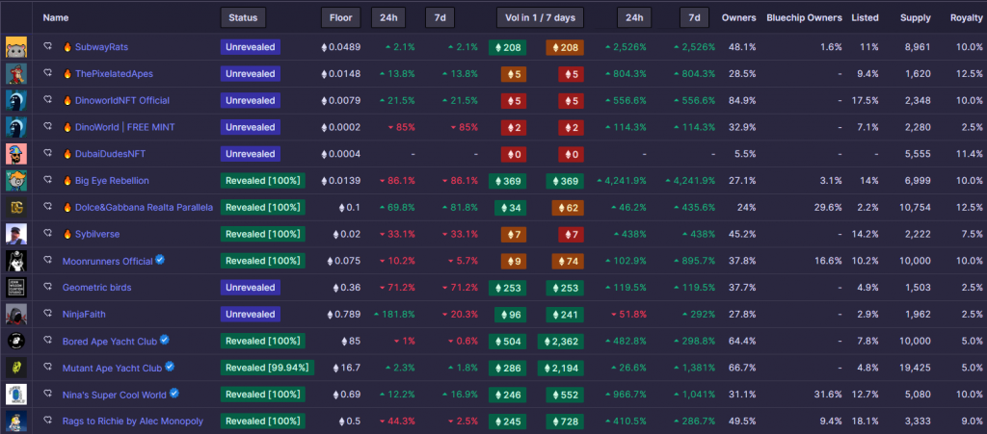Sort the table by Status
987x434 pixels.
[x=243, y=17]
